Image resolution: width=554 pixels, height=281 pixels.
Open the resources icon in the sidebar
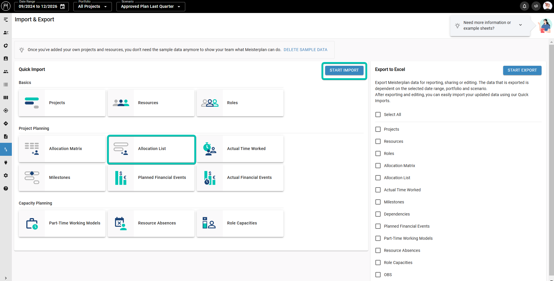click(x=6, y=33)
